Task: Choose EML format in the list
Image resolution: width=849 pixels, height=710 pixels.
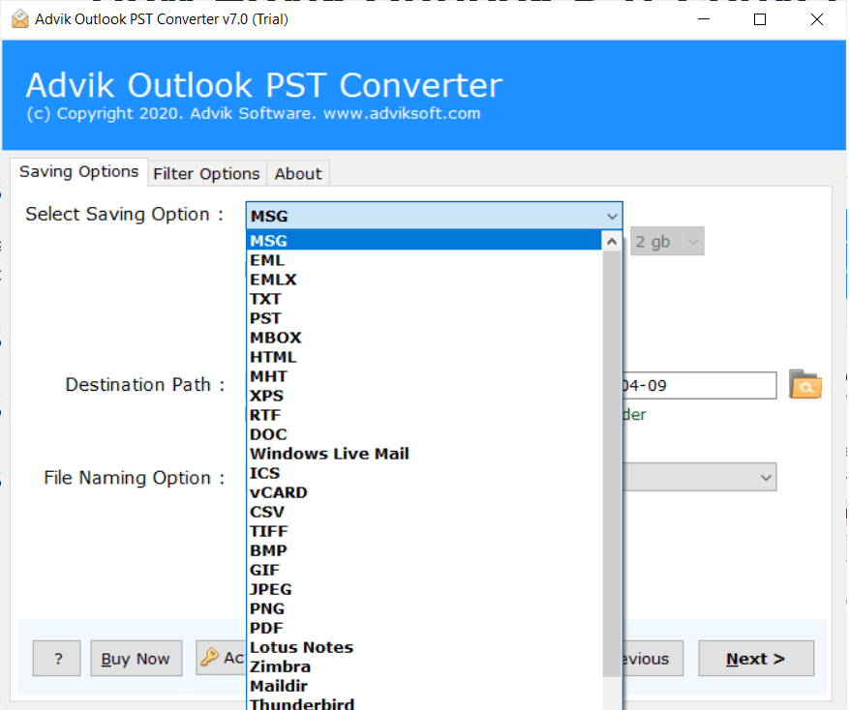Action: (424, 260)
